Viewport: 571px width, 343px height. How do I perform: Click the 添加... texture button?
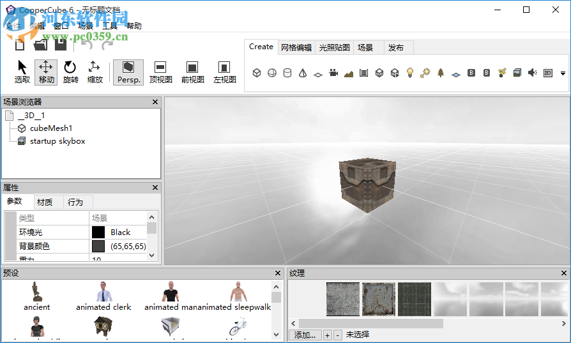305,335
